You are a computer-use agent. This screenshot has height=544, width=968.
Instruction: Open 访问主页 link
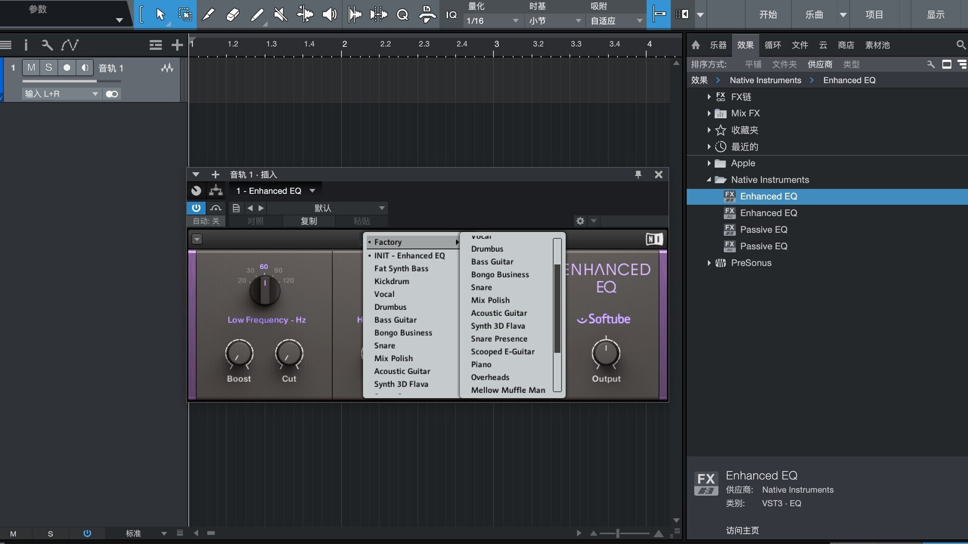742,530
